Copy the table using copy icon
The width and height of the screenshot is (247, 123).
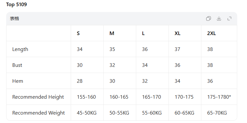tap(209, 18)
